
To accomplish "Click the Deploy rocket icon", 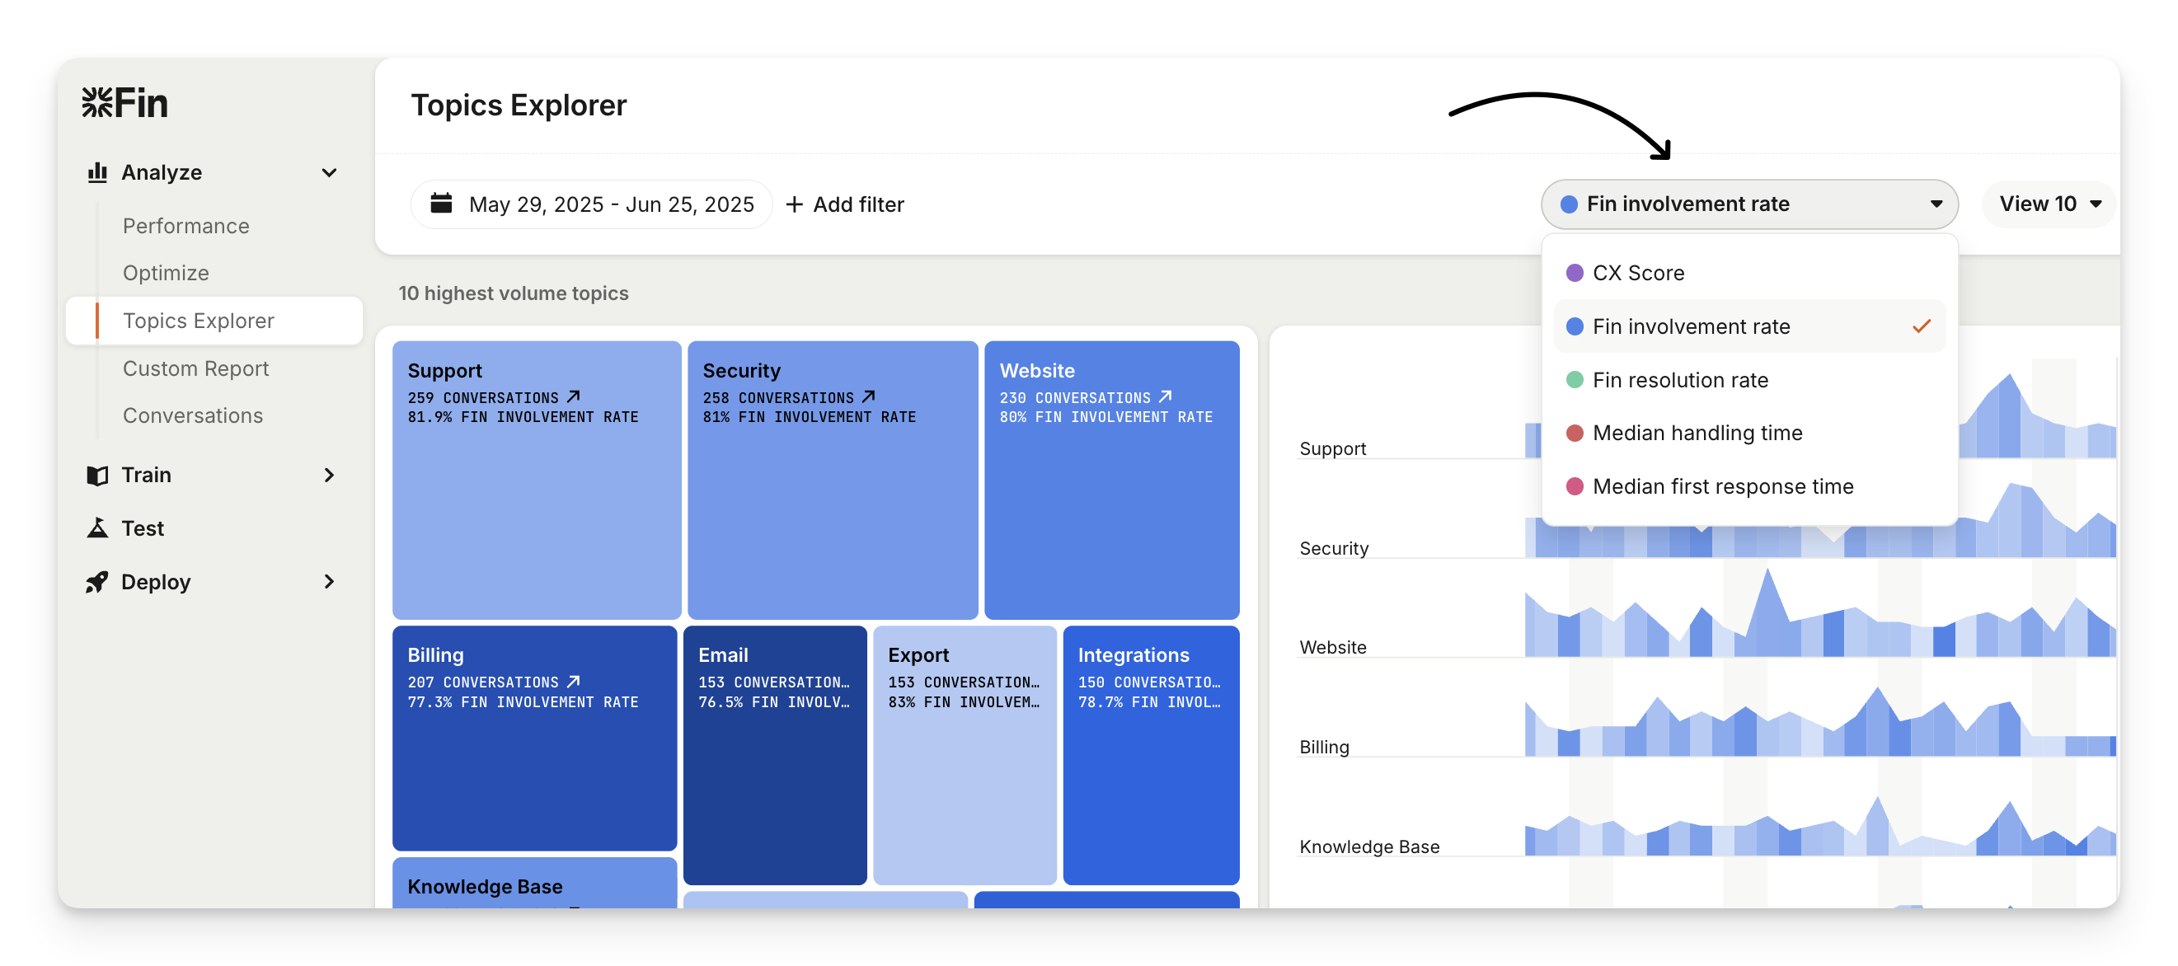I will (x=97, y=582).
